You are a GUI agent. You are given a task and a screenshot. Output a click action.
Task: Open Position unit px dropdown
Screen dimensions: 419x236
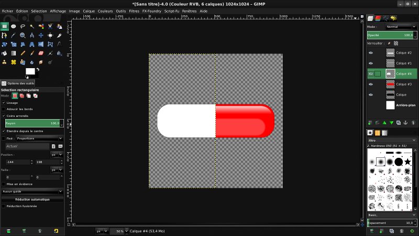pos(57,155)
